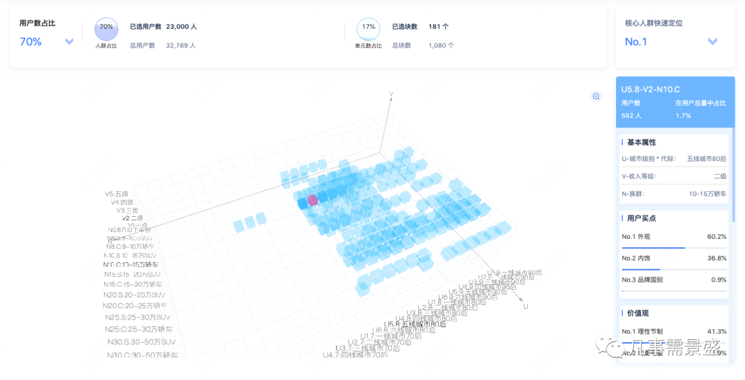This screenshot has height=380, width=745.
Task: Click the 70% 人群占比 circle indicator
Action: 106,30
